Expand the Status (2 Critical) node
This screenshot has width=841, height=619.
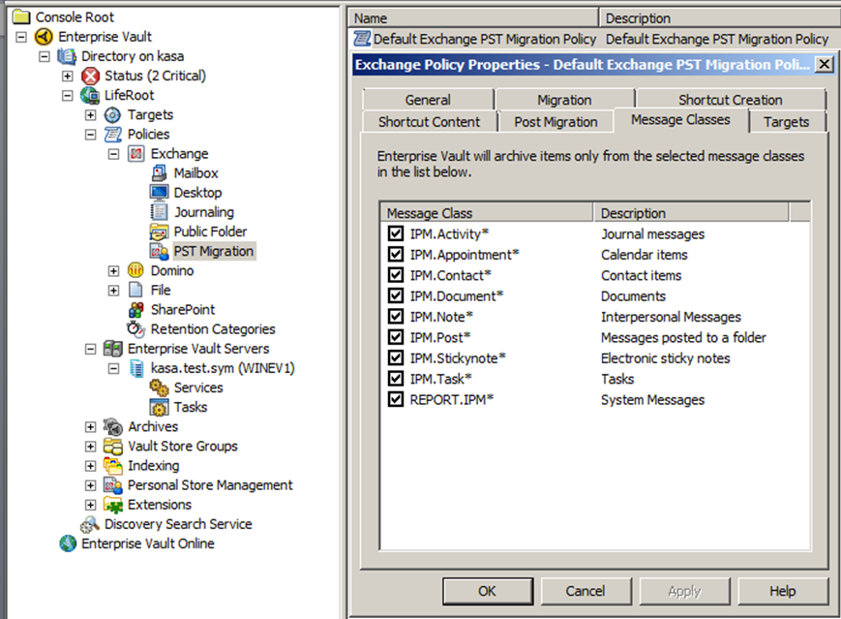[67, 76]
